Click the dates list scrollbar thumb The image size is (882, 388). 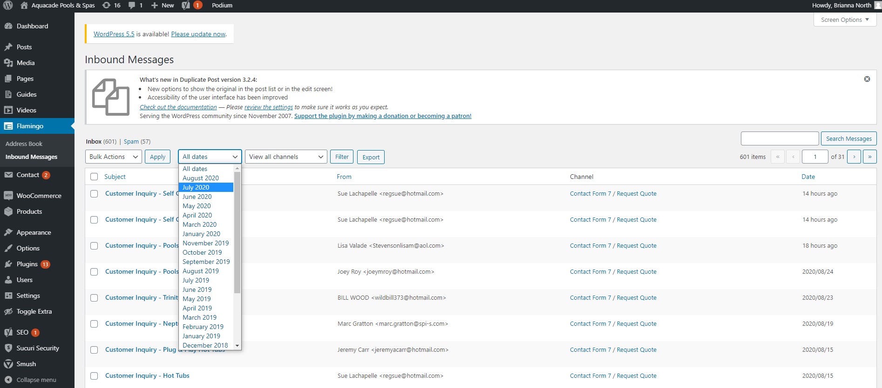pos(237,232)
